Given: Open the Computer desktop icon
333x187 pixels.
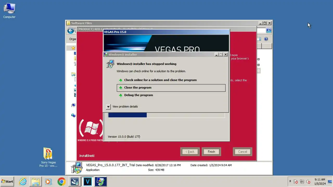Looking at the screenshot, I should tap(9, 11).
